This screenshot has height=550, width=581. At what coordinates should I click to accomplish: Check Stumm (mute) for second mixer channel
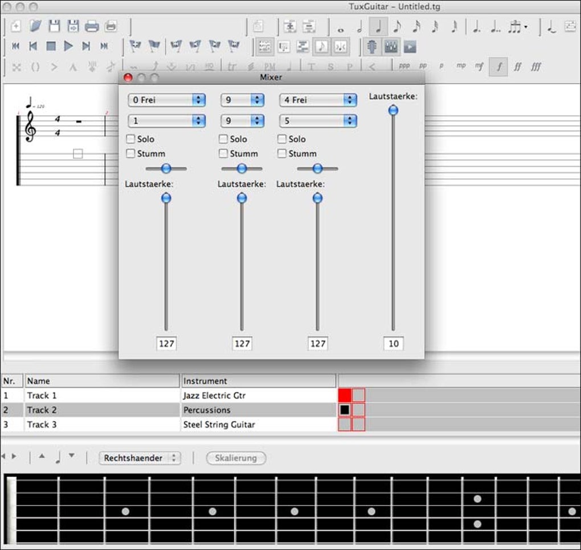tap(223, 153)
